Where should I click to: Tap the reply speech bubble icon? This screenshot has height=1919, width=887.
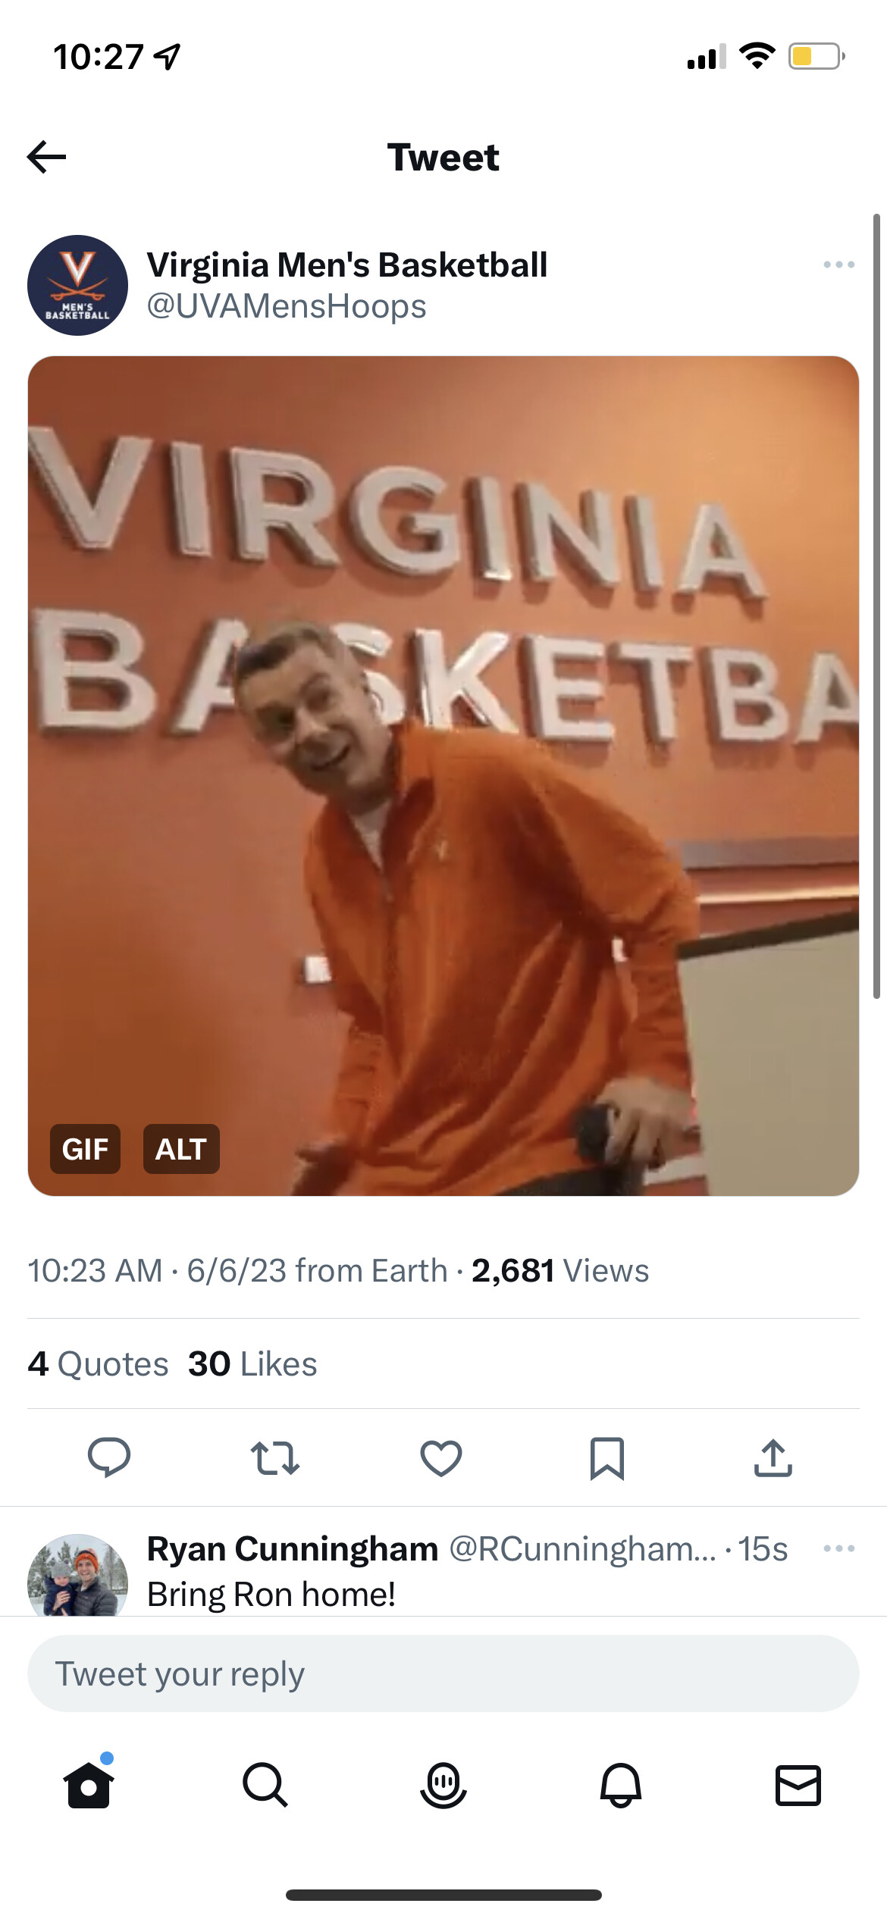pos(109,1457)
